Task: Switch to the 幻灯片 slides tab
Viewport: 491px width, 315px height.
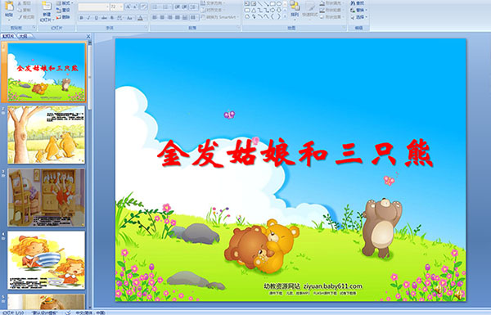Action: [8, 36]
